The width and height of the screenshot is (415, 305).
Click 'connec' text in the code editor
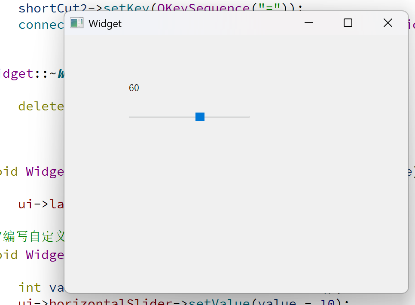coord(41,25)
